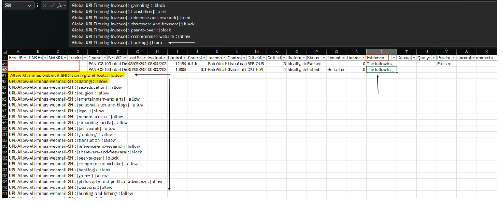Image resolution: width=503 pixels, height=205 pixels.
Task: Open Insert Function via the fx icon
Action: (59, 5)
